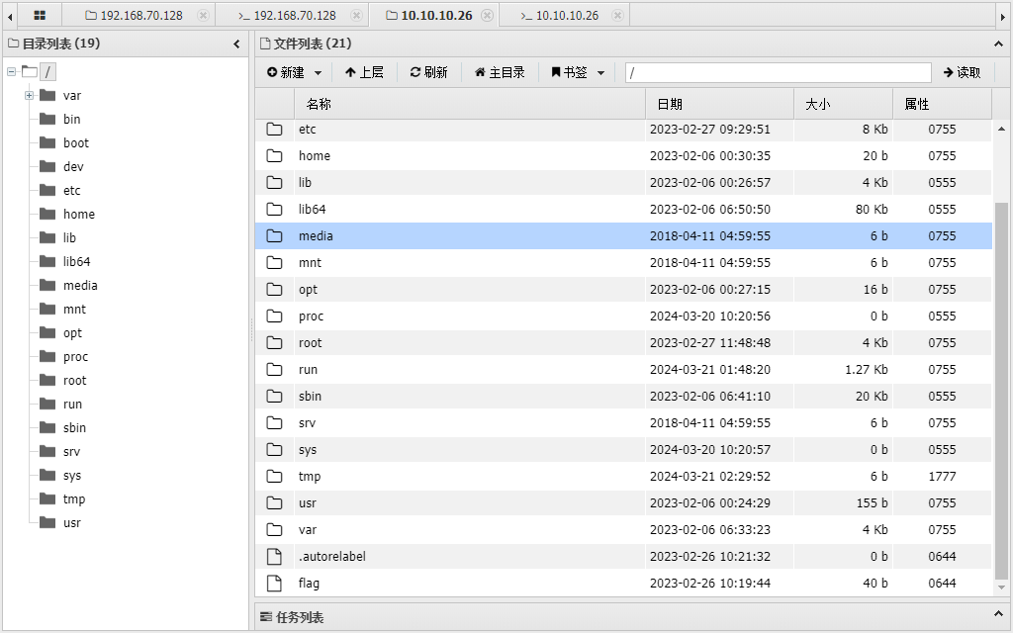Close the 192.168.70.128 file manager tab

tap(203, 16)
